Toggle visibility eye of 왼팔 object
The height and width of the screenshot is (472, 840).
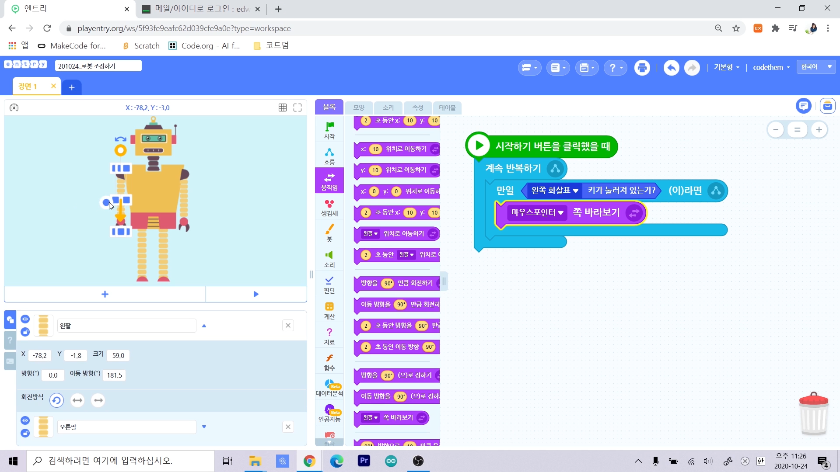click(x=25, y=319)
